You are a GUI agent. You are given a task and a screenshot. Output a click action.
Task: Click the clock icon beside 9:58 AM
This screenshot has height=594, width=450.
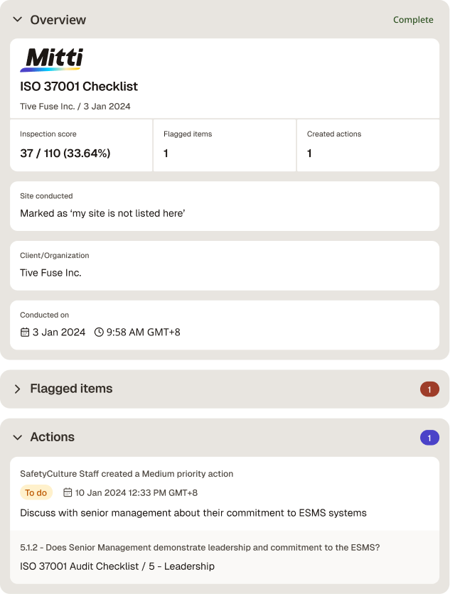(x=99, y=333)
